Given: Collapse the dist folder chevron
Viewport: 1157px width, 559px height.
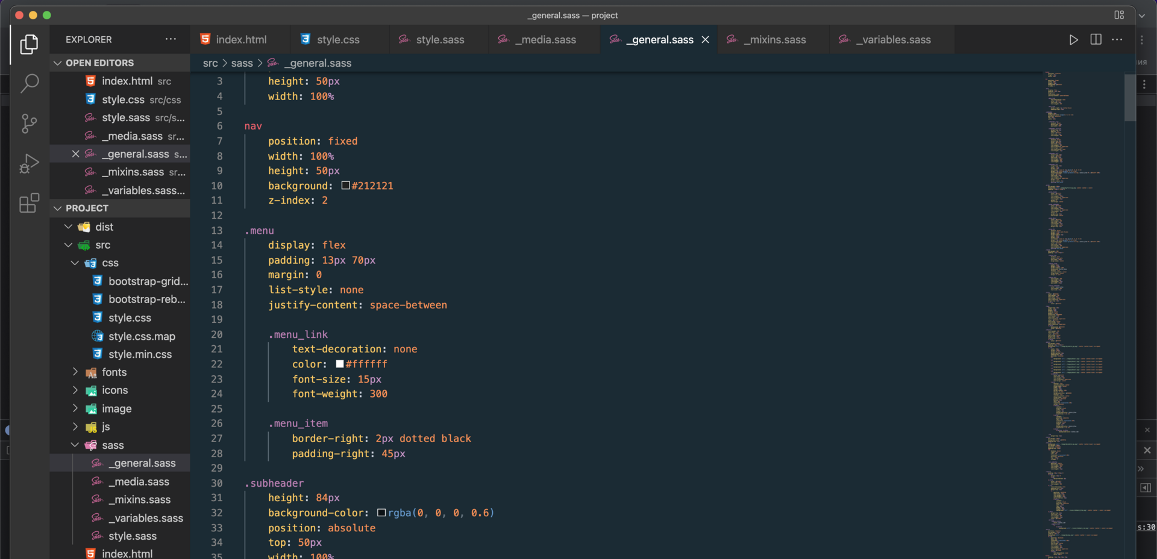Looking at the screenshot, I should click(x=69, y=226).
